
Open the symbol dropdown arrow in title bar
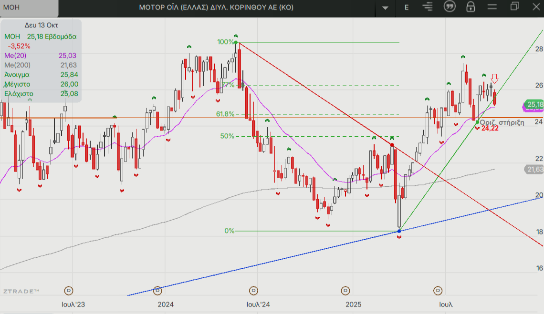386,8
